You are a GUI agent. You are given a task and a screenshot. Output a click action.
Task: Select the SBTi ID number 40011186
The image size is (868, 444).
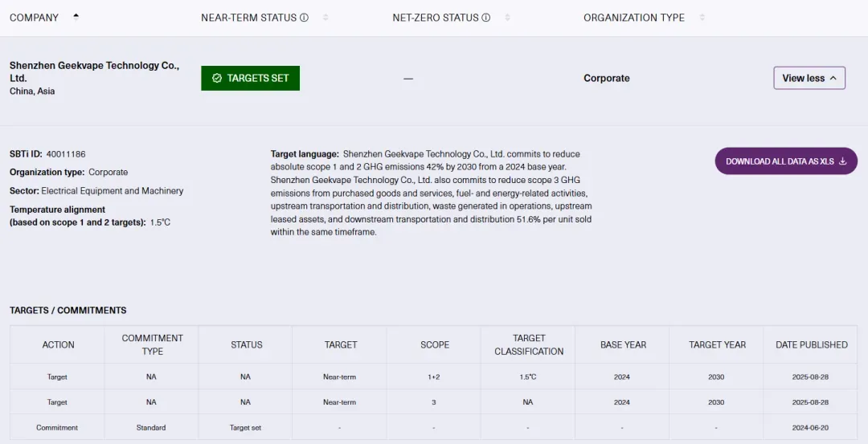point(66,153)
